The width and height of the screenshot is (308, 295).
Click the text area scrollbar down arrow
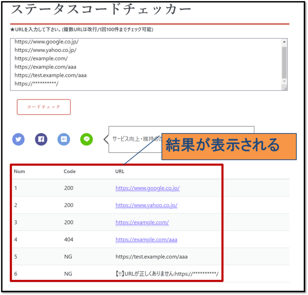point(284,81)
